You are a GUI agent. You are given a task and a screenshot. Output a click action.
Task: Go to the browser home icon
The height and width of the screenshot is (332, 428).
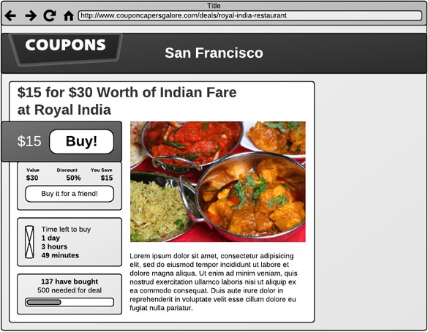click(69, 16)
